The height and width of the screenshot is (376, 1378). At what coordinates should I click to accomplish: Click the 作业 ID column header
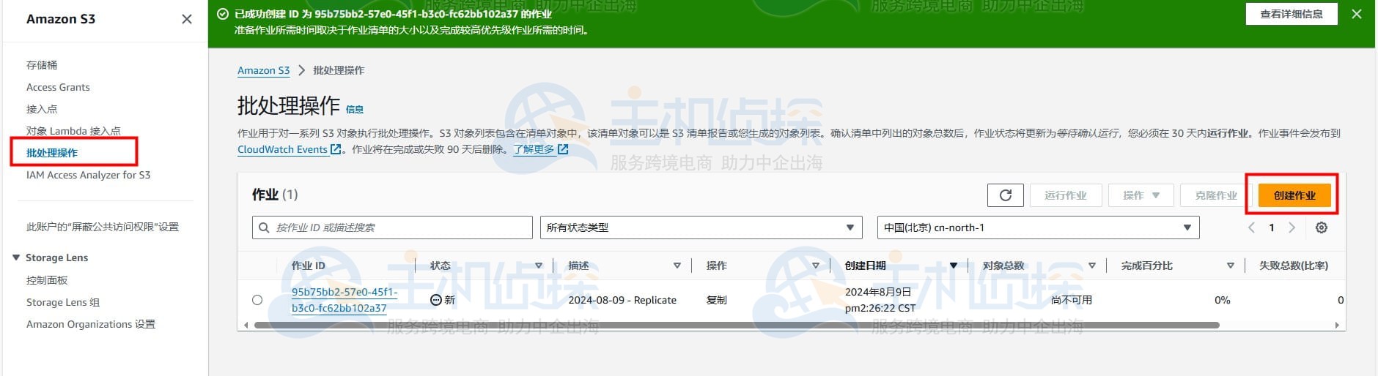click(308, 266)
